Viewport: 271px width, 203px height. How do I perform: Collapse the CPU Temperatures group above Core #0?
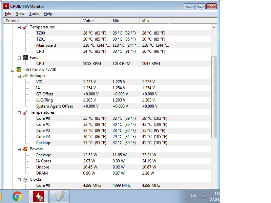pos(19,113)
